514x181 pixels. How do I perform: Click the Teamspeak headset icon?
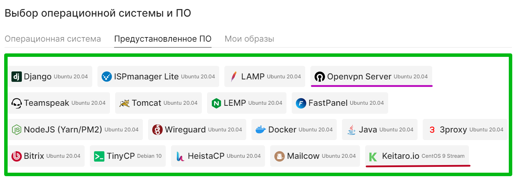pos(17,103)
